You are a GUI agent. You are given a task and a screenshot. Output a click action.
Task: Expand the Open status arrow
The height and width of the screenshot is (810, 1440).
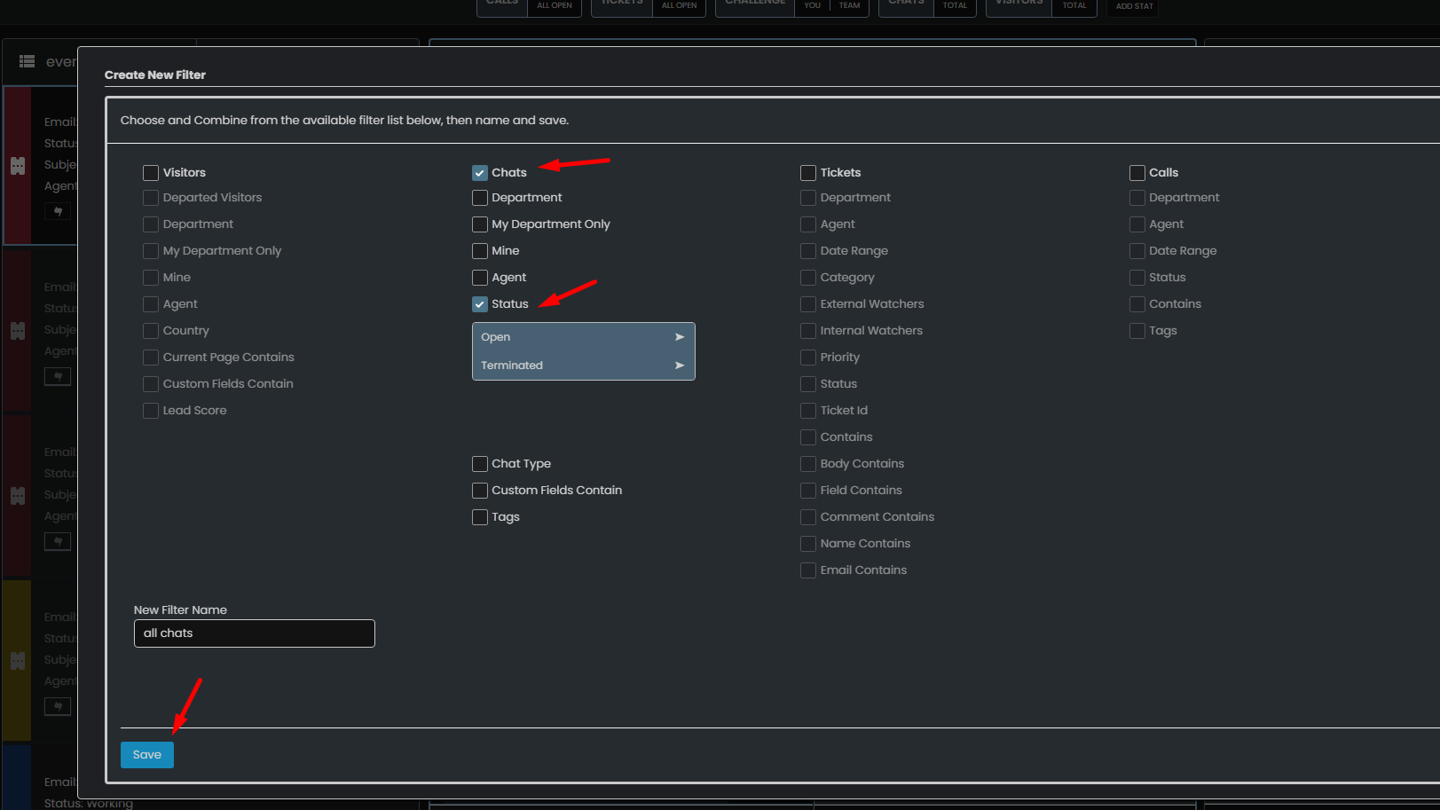point(680,337)
